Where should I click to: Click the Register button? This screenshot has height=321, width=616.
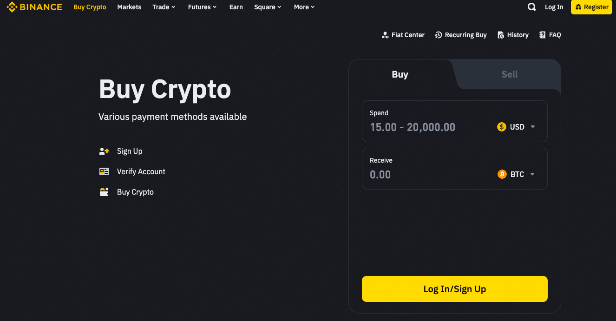pos(591,7)
